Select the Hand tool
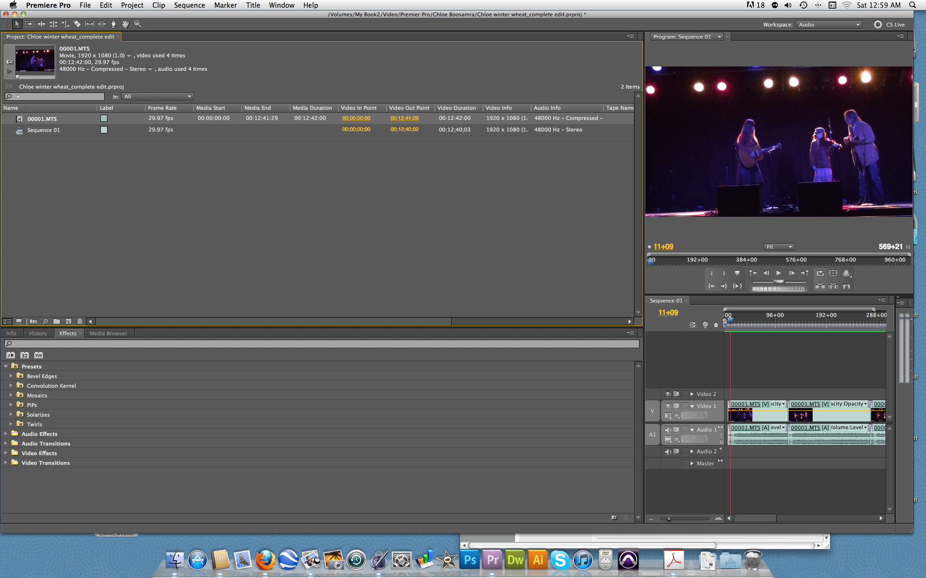Screen dimensions: 926x578 125,24
